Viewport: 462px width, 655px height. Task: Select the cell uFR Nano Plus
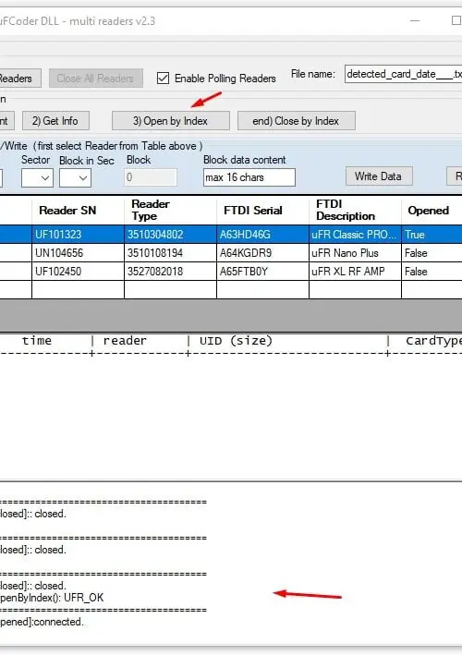(x=355, y=253)
